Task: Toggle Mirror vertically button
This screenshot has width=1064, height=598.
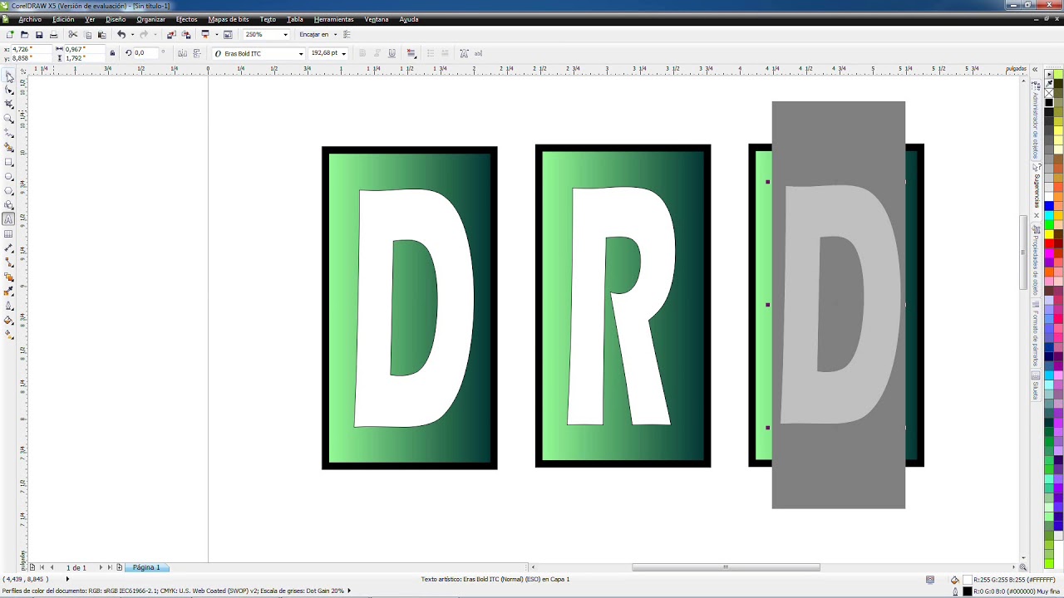Action: coord(196,53)
